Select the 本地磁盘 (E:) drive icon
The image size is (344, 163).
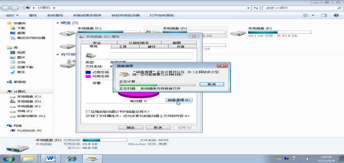pos(237,33)
